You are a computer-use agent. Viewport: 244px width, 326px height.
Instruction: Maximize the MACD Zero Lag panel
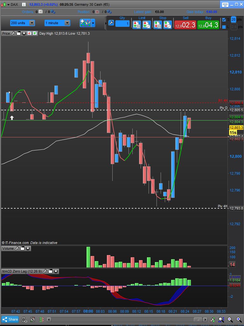pyautogui.click(x=50, y=271)
